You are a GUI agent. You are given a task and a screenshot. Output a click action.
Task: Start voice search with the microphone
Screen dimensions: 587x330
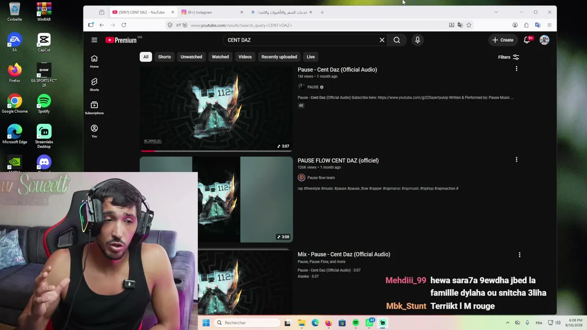pos(417,40)
